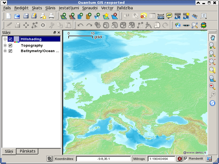Click Zoom In magnifier with plus

[212, 46]
